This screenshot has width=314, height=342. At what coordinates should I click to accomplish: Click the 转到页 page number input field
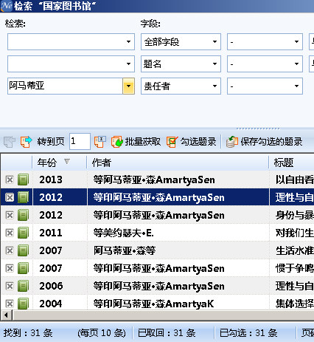tap(80, 141)
